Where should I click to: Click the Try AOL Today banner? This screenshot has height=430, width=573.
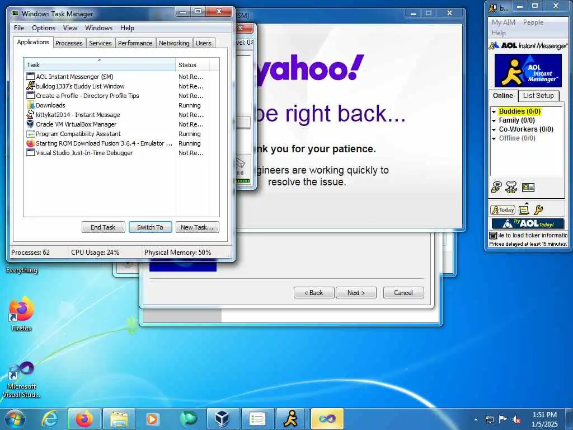[x=528, y=223]
